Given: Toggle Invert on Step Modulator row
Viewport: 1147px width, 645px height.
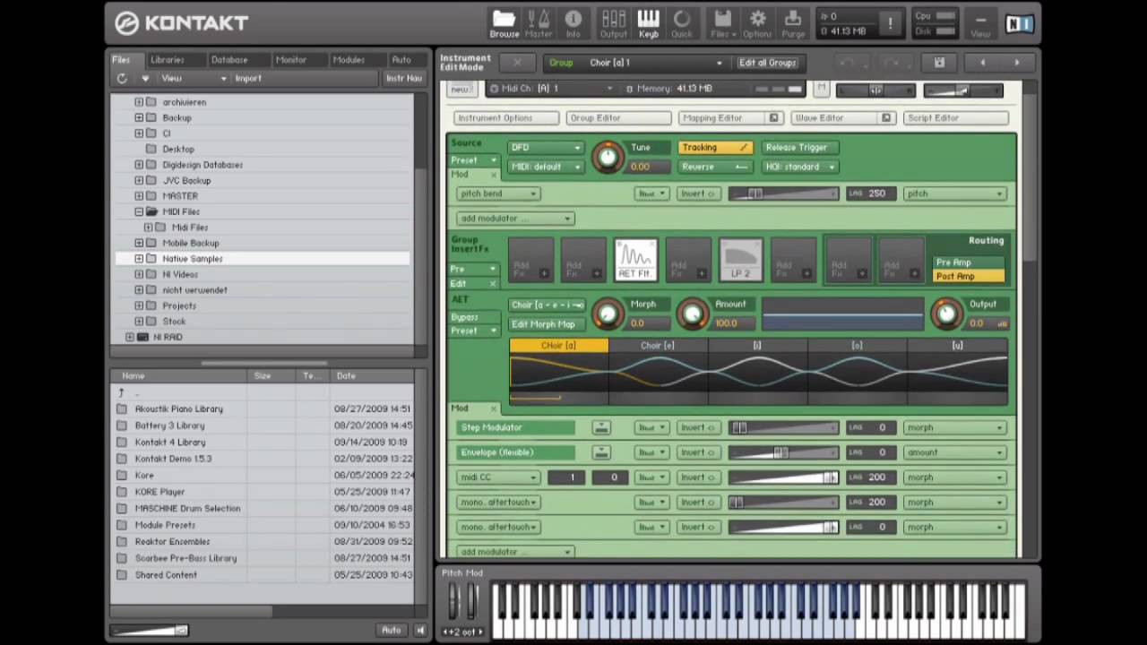Looking at the screenshot, I should [699, 428].
